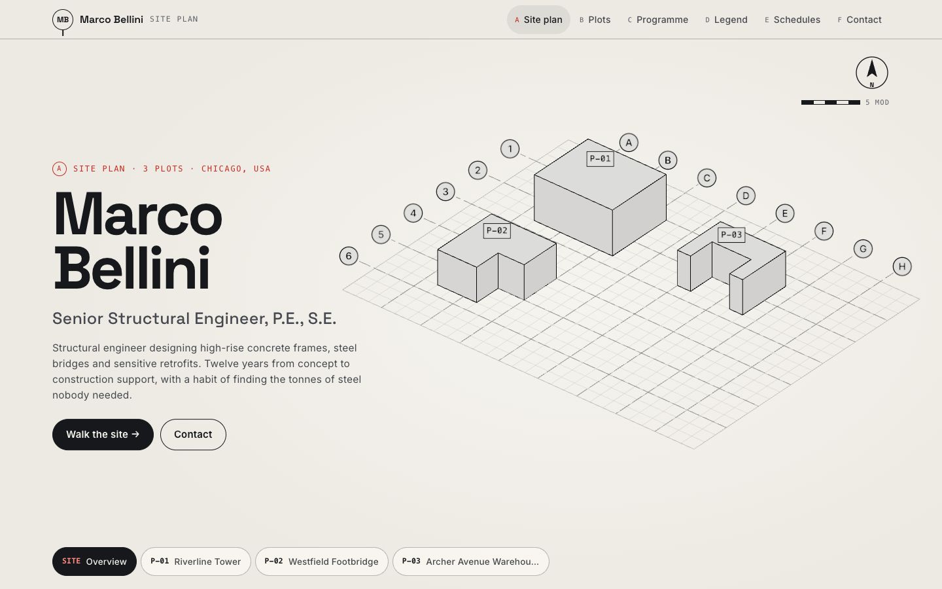Select grid marker 3 on the plan
The image size is (942, 589).
pos(445,192)
